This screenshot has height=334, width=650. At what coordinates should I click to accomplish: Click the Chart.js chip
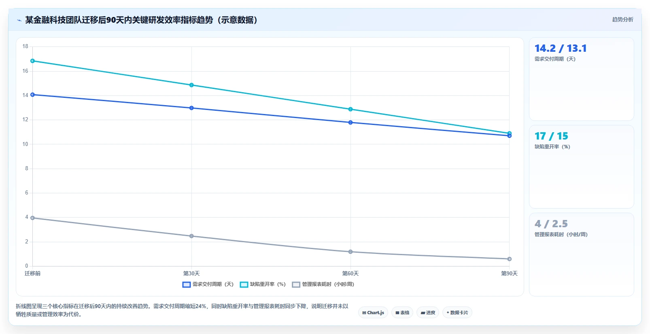(373, 313)
